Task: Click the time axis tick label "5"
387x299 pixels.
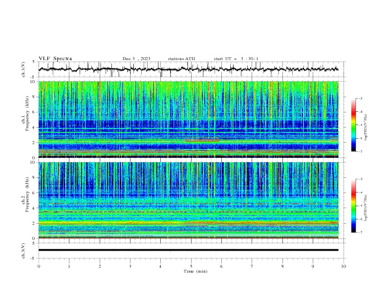Action: click(x=191, y=266)
